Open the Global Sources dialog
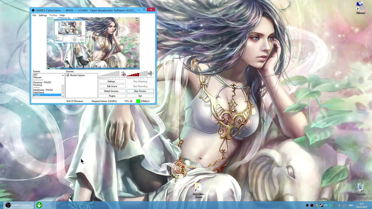This screenshot has width=372, height=209. click(x=112, y=91)
